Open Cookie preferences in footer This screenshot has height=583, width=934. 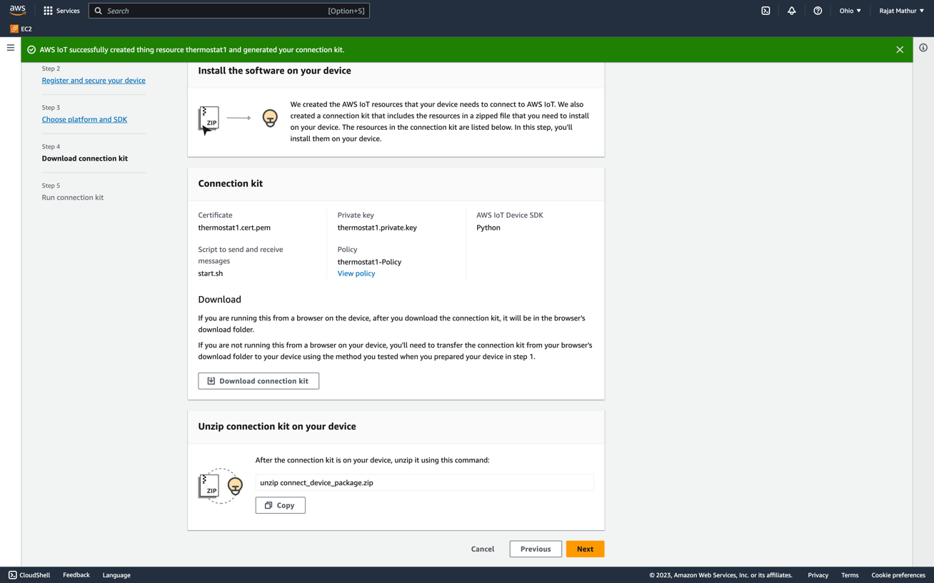(898, 575)
